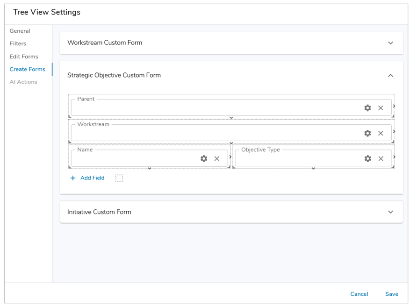Screen dimensions: 410x307
Task: Cancel the Tree View Settings dialog
Action: (359, 294)
